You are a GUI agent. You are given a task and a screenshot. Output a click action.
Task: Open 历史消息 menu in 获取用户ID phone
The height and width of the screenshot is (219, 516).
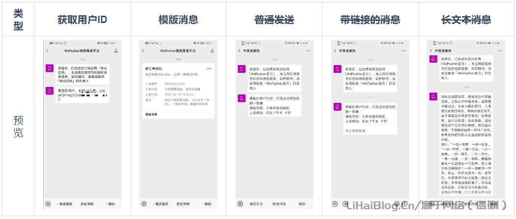coord(86,204)
